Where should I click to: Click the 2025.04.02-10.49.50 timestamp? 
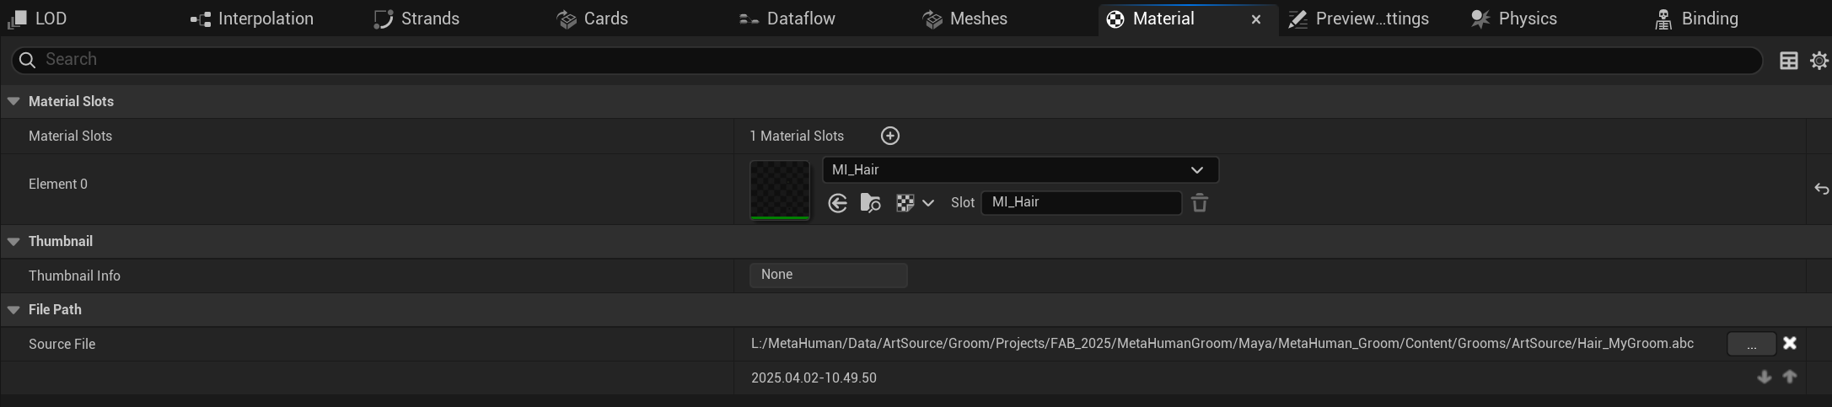click(x=814, y=378)
